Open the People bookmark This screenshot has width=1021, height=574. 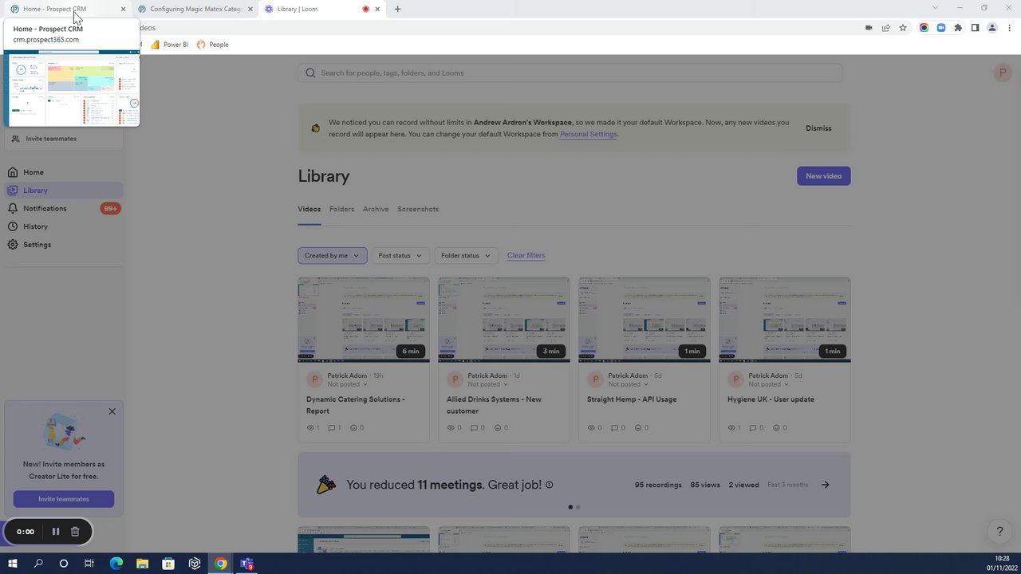click(212, 45)
